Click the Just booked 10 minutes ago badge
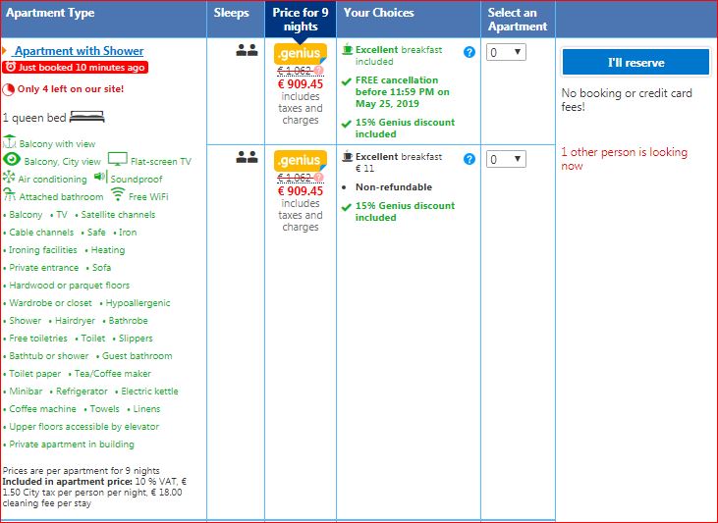The height and width of the screenshot is (523, 718). pyautogui.click(x=75, y=68)
